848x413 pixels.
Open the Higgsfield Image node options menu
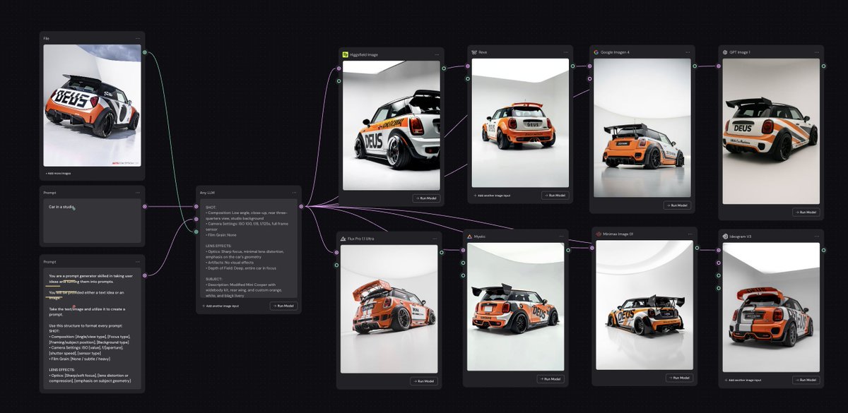tap(437, 54)
